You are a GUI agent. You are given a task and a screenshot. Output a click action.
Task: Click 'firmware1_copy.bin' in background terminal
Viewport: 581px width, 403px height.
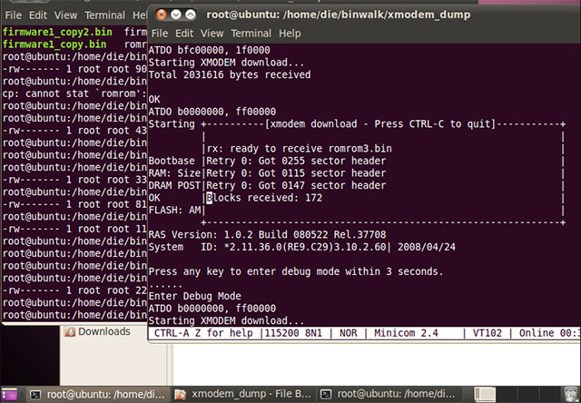(x=54, y=44)
